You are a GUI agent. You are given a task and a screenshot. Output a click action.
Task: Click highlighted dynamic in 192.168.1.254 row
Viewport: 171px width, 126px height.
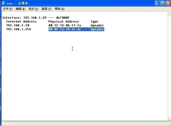coord(97,29)
